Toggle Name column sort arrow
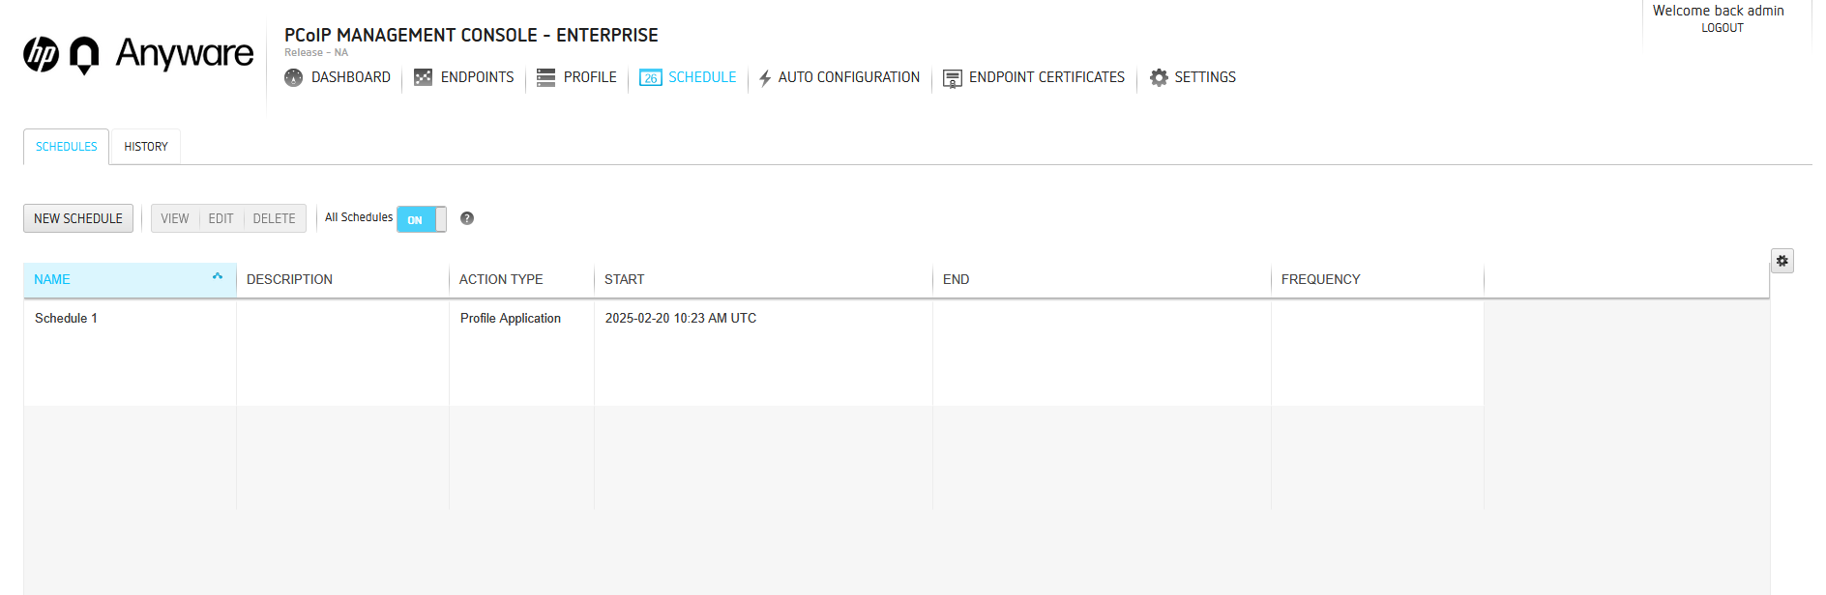The image size is (1826, 595). coord(218,276)
